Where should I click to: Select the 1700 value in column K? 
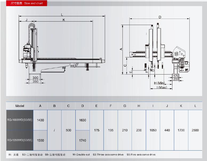click(x=181, y=130)
